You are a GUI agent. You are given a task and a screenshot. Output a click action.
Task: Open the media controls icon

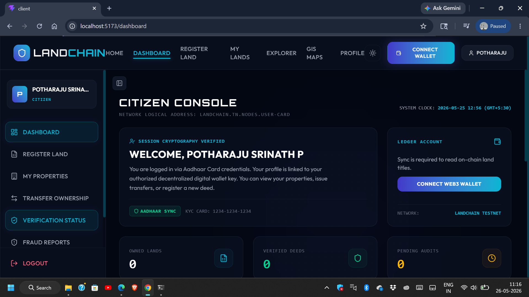tap(466, 26)
